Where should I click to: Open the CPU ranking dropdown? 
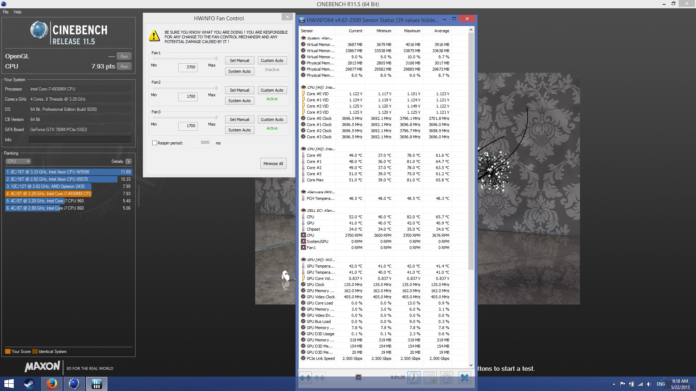[18, 161]
